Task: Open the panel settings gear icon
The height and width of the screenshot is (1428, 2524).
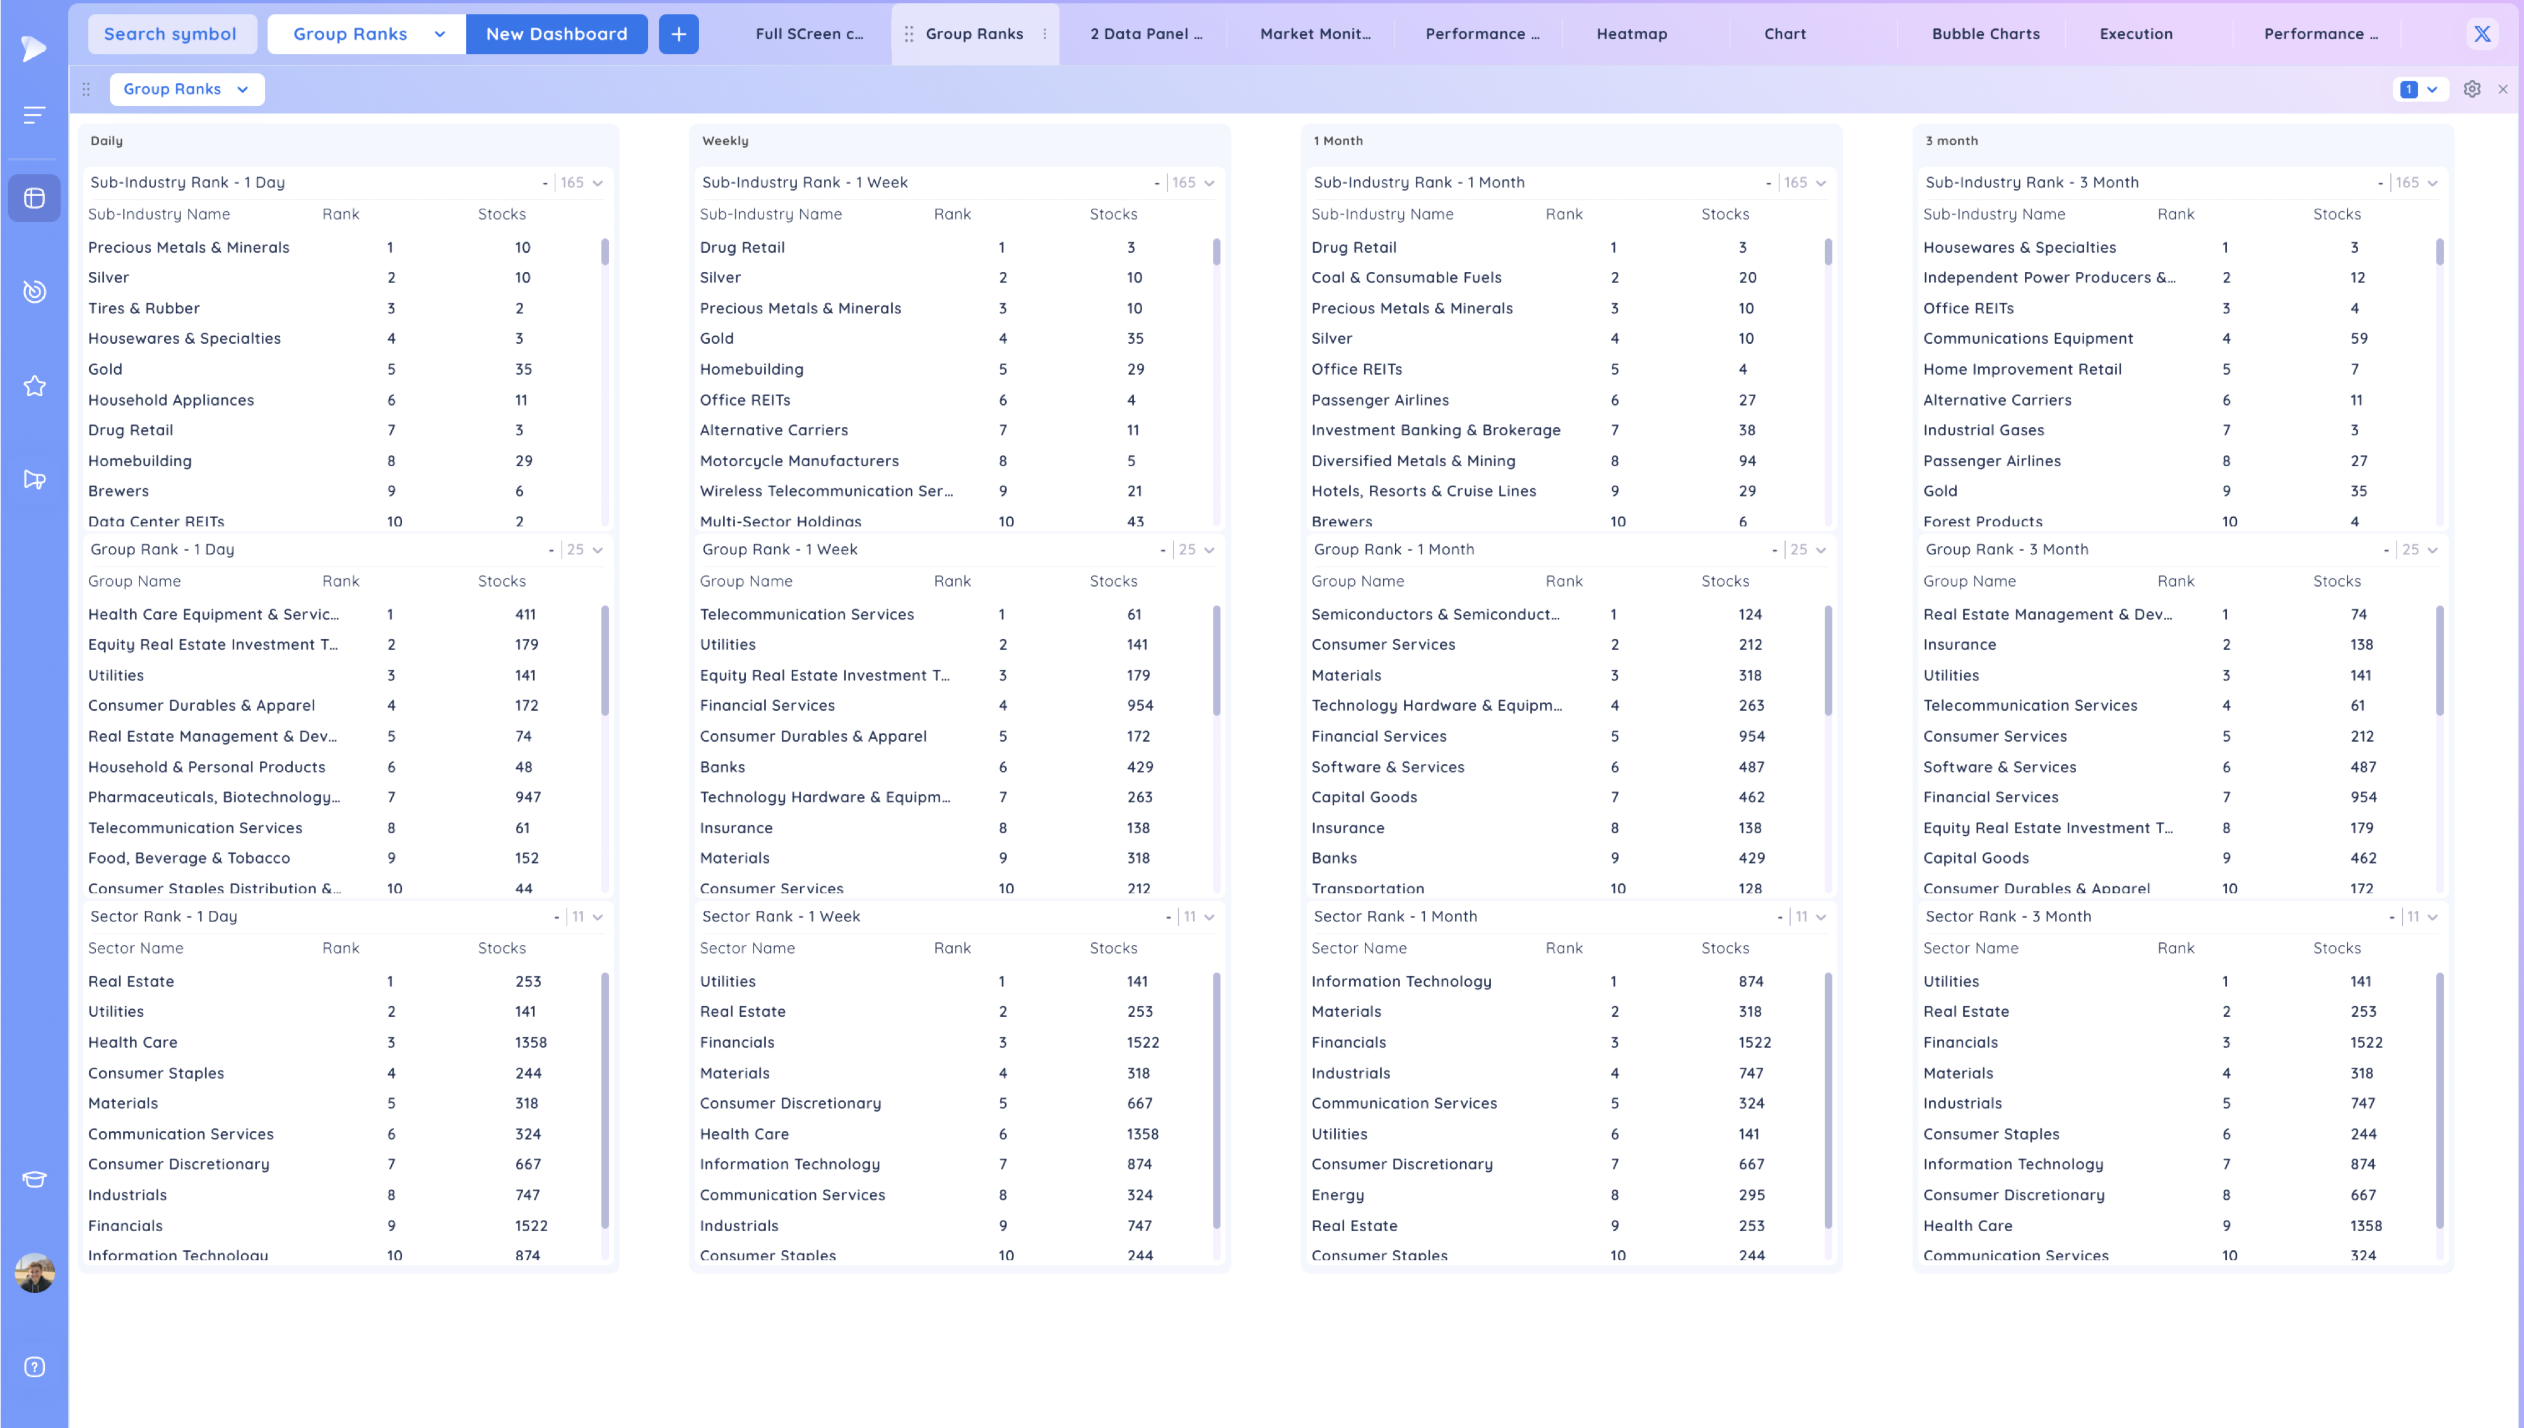Action: [x=2472, y=90]
